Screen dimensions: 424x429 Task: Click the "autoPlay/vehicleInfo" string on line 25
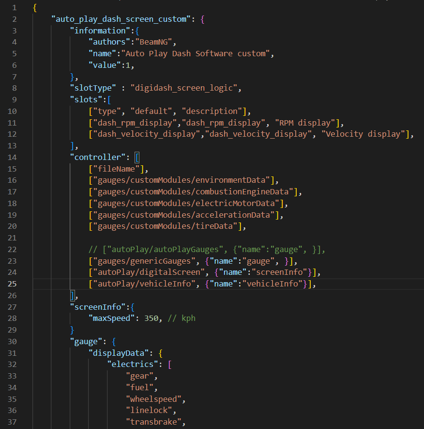point(144,284)
